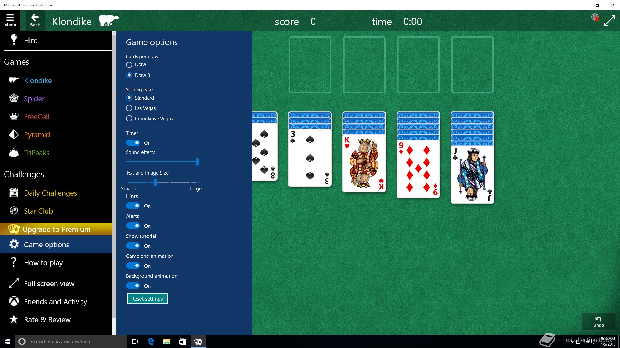Go Back using the arrow button
The height and width of the screenshot is (348, 620).
point(35,21)
